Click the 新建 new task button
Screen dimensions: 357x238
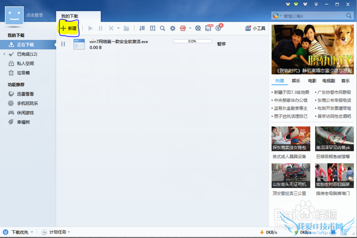[69, 28]
